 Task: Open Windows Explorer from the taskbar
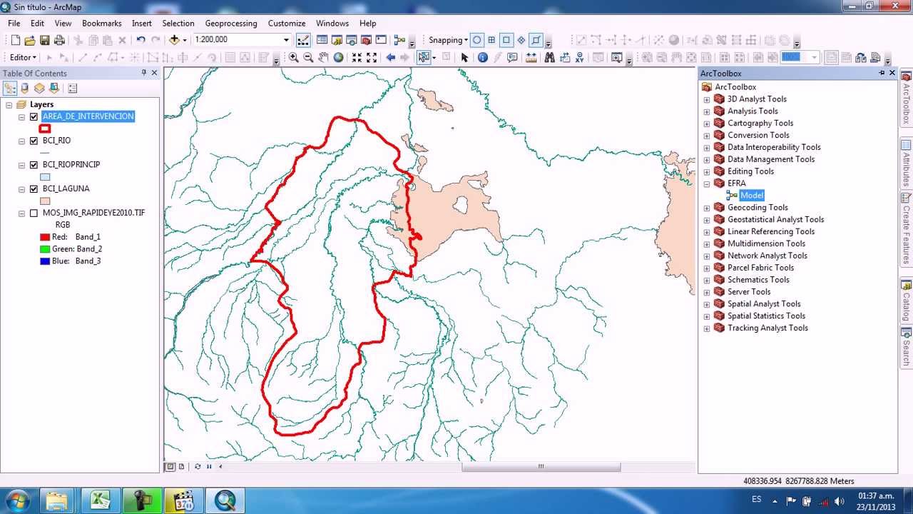(57, 500)
